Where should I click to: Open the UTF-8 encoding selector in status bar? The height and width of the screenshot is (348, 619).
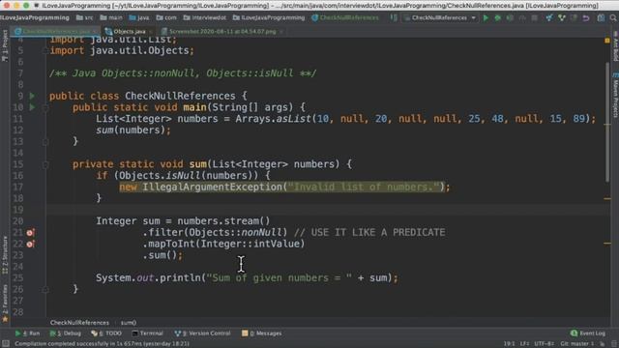pos(544,344)
